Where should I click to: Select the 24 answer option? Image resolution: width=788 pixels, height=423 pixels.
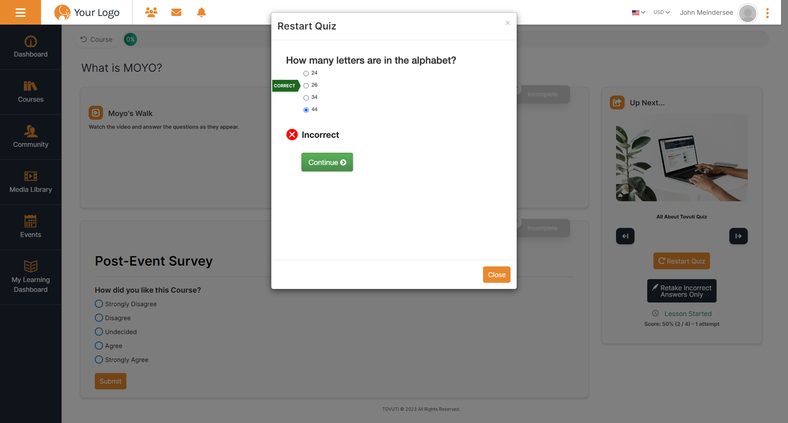point(306,73)
